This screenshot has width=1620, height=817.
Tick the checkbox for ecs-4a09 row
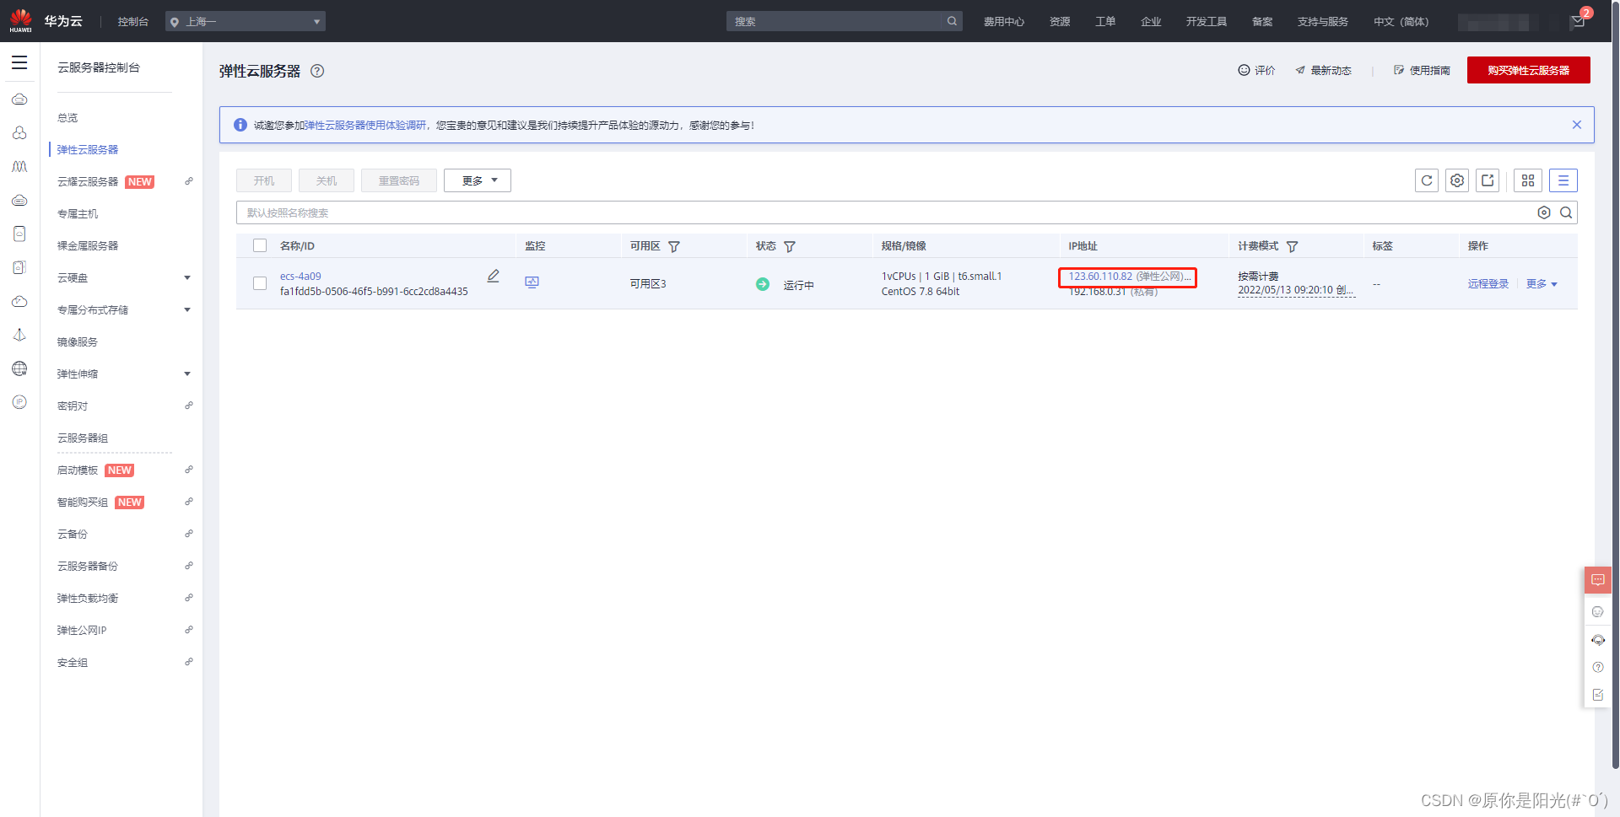pyautogui.click(x=260, y=283)
